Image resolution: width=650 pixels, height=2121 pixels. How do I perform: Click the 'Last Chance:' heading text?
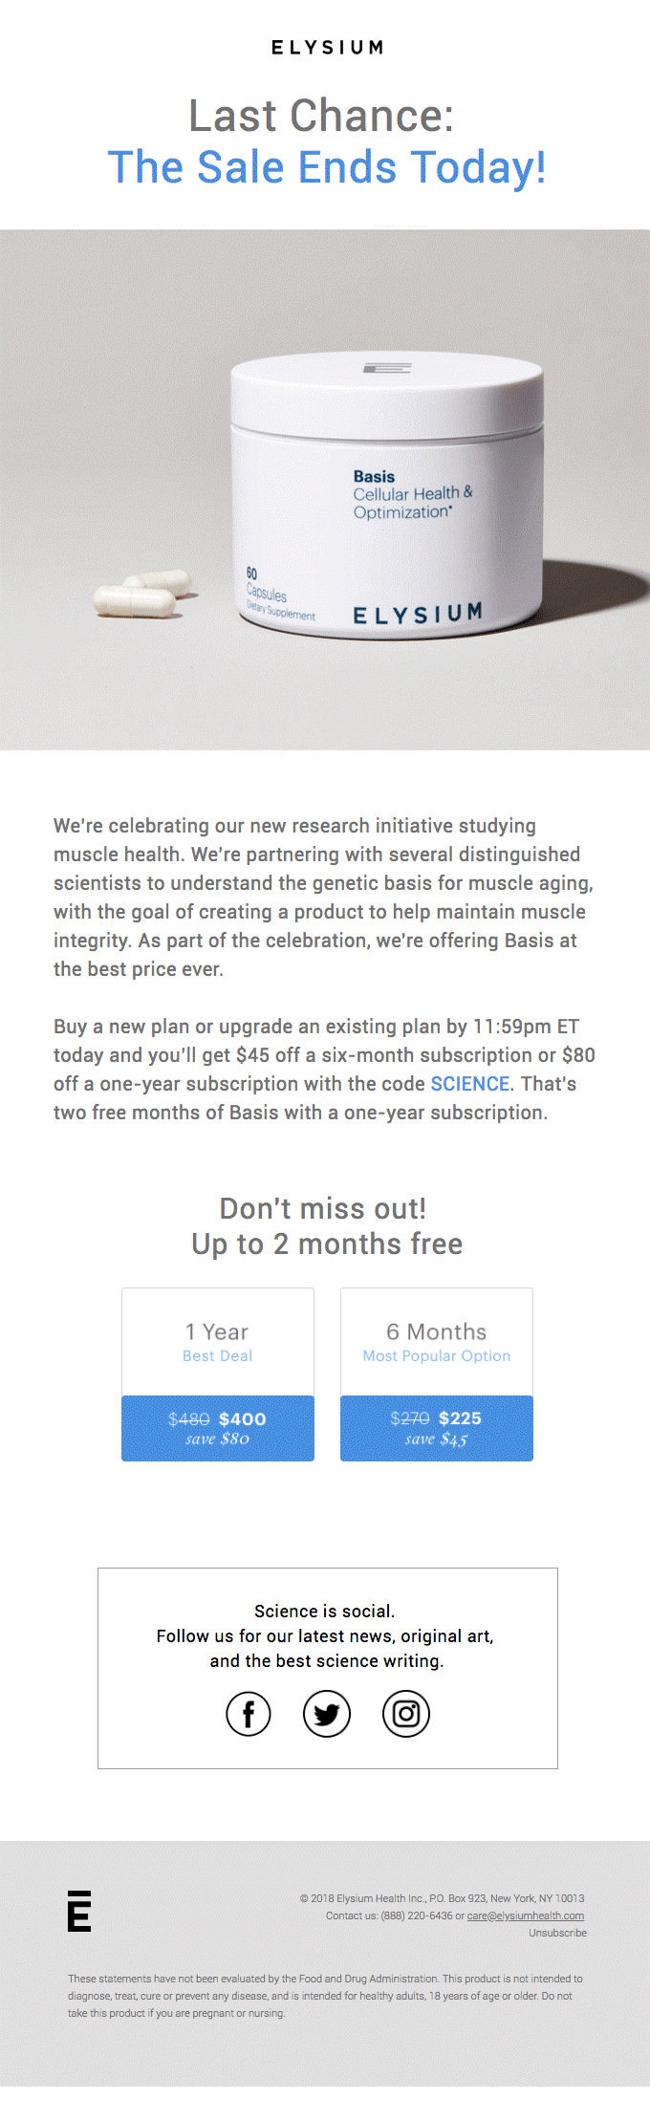321,116
